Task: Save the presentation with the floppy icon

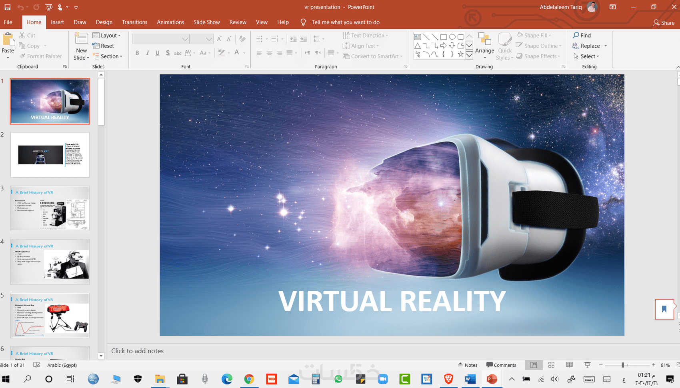Action: 7,7
